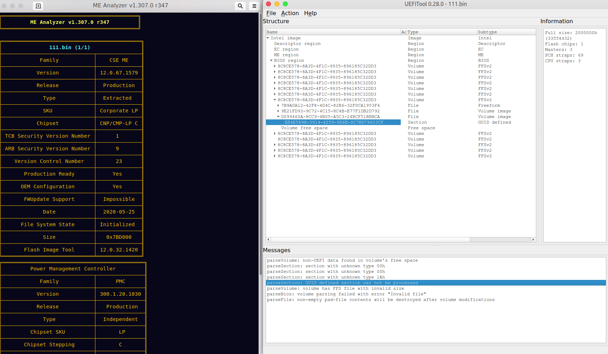This screenshot has width=608, height=354.
Task: Select the Descriptor region tree item
Action: 297,44
